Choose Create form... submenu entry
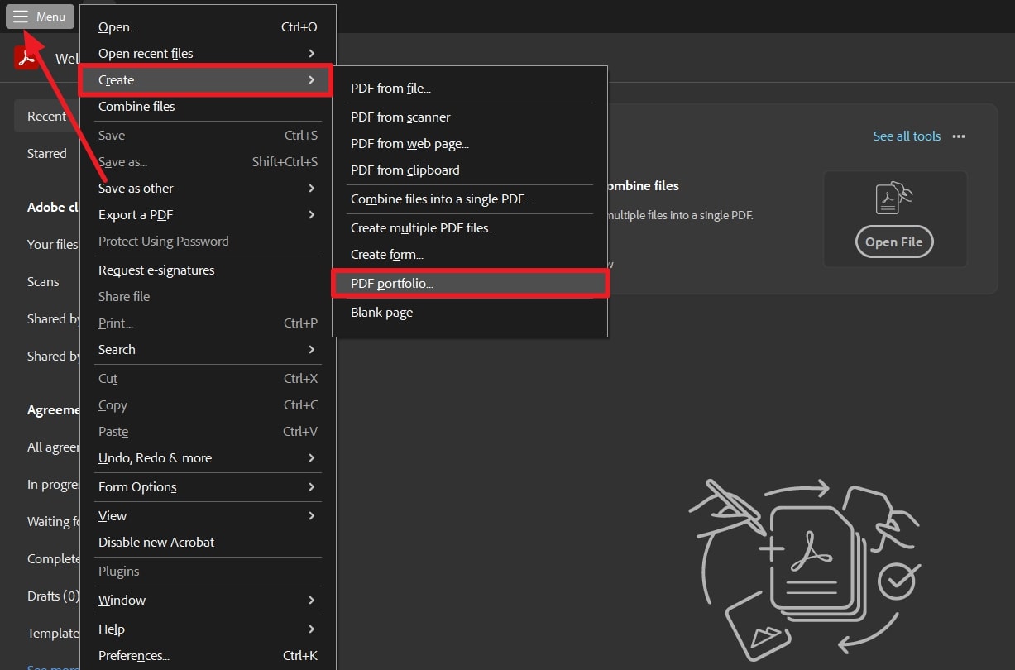Image resolution: width=1015 pixels, height=670 pixels. [x=470, y=255]
